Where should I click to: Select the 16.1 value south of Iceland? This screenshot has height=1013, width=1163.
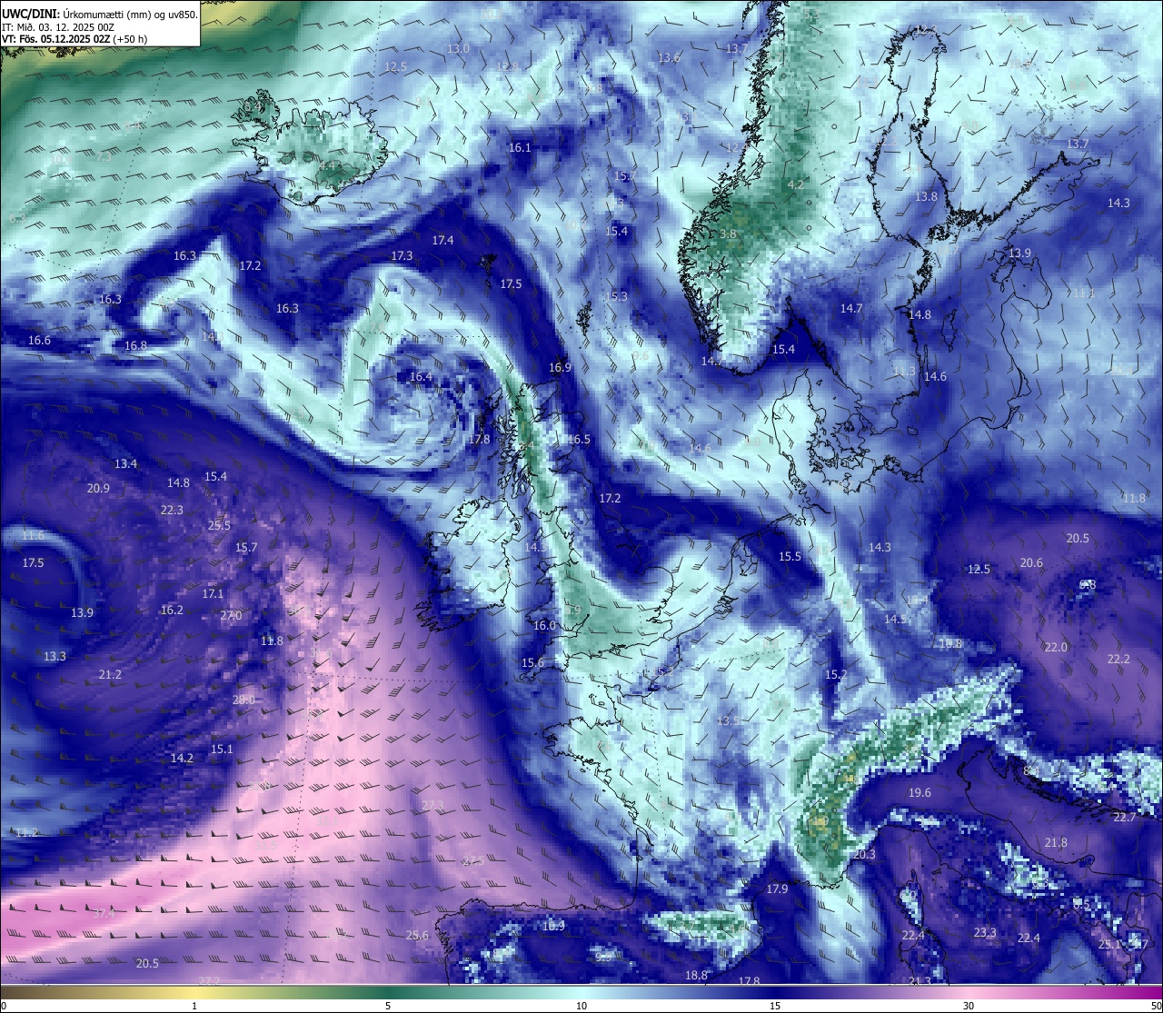pos(520,147)
